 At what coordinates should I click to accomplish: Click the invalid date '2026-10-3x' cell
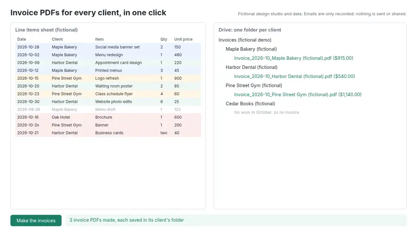click(x=28, y=125)
